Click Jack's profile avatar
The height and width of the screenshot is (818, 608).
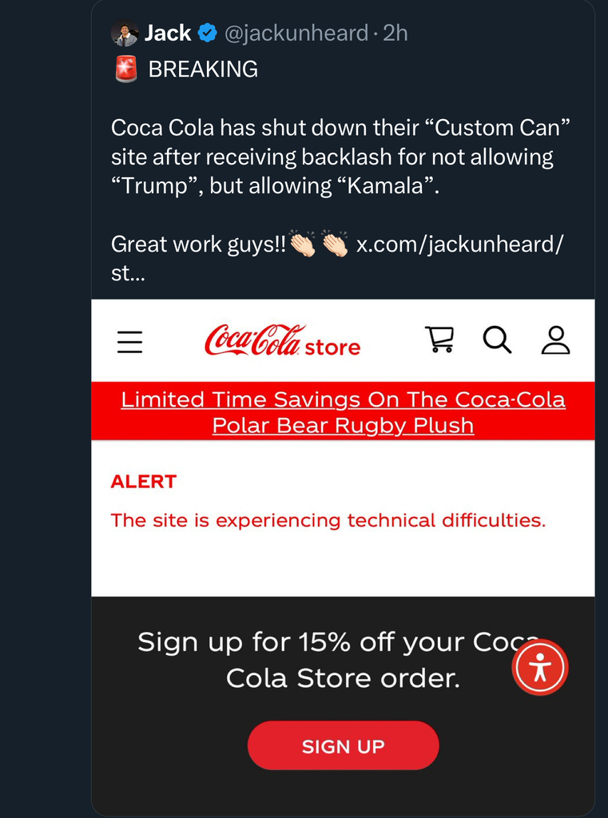point(125,34)
